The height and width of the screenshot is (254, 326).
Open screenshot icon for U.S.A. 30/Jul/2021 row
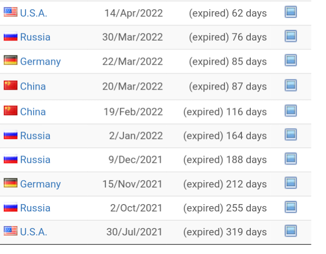290,231
